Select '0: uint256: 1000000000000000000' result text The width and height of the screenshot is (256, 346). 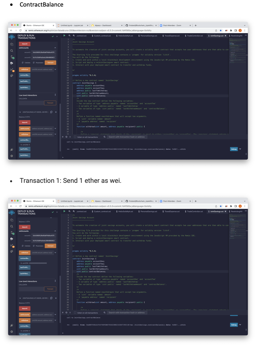[x=34, y=263]
